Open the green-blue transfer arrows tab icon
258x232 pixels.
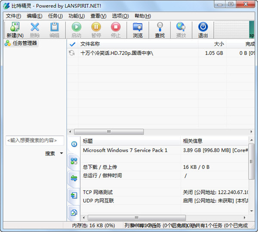point(74,178)
